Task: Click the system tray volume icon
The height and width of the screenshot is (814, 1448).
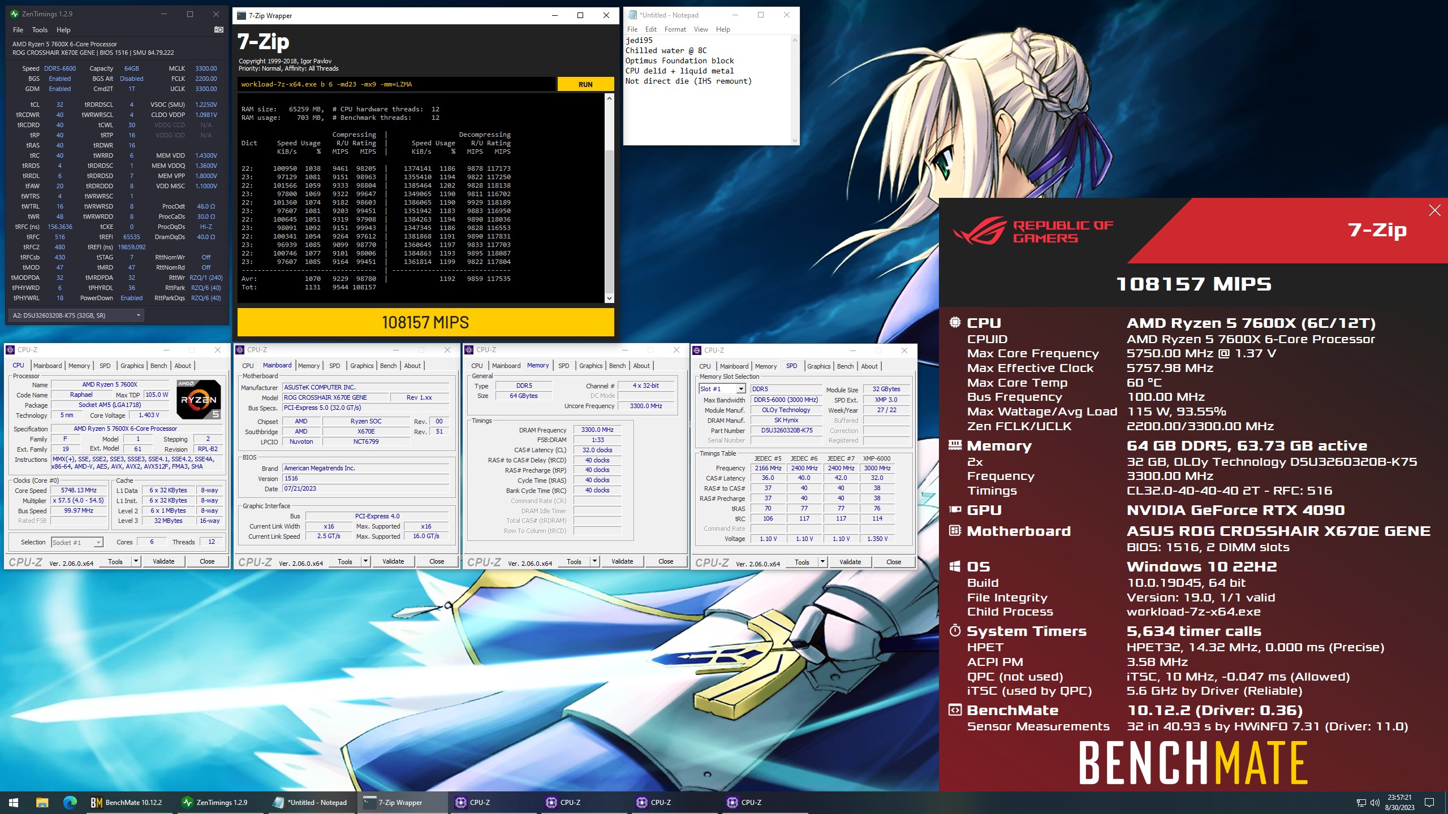Action: (x=1375, y=803)
